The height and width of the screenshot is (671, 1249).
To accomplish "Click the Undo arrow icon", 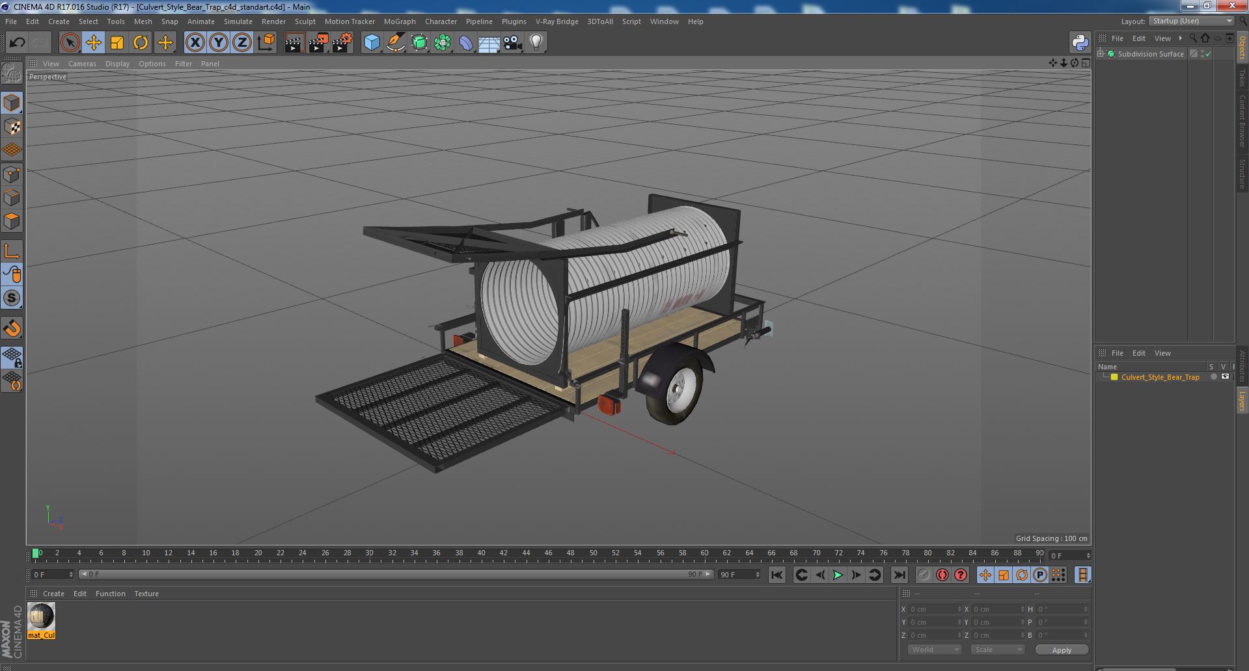I will click(17, 43).
